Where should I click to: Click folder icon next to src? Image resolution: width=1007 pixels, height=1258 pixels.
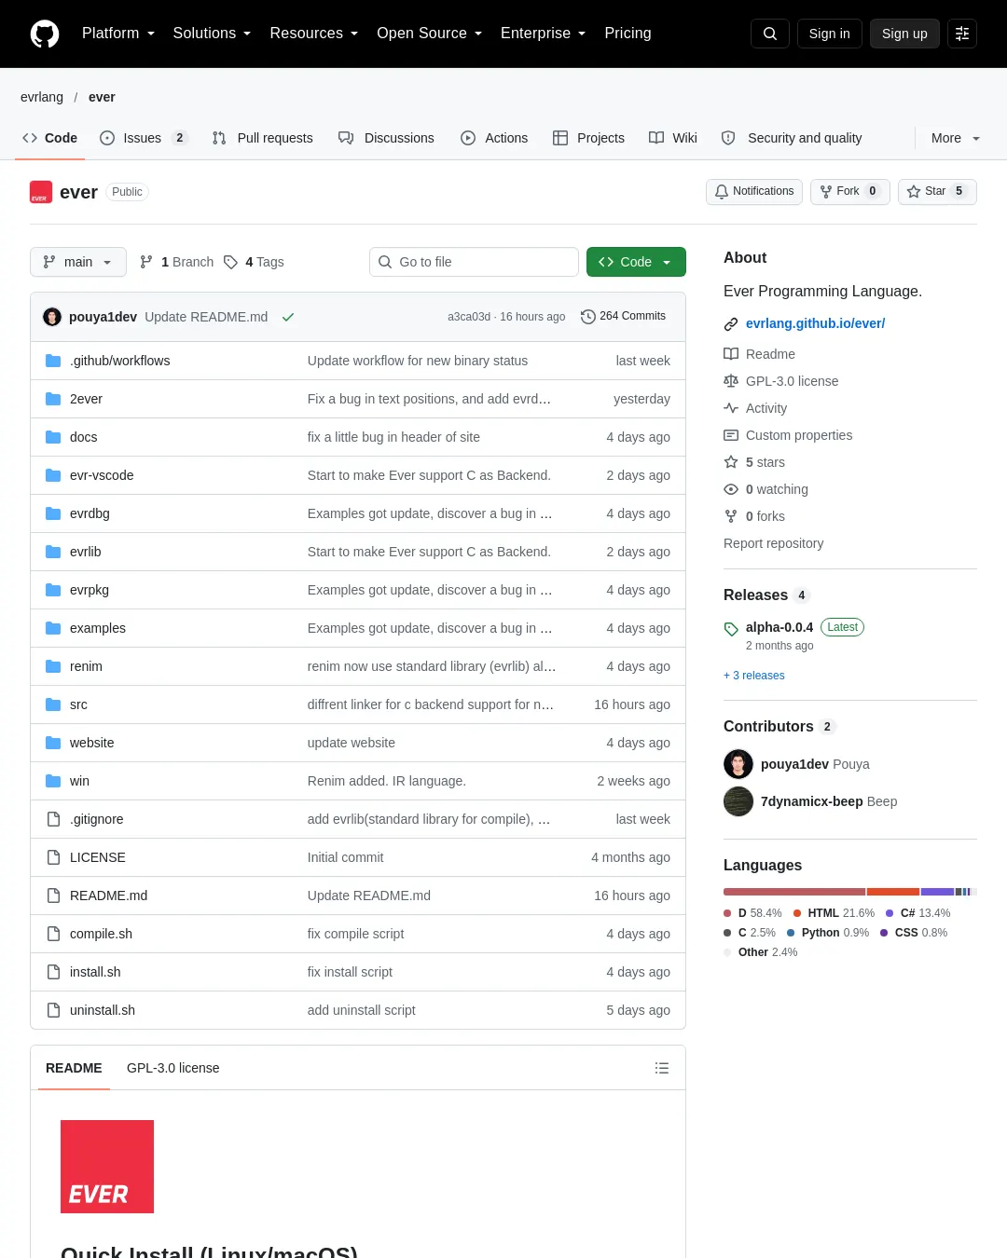pos(53,704)
